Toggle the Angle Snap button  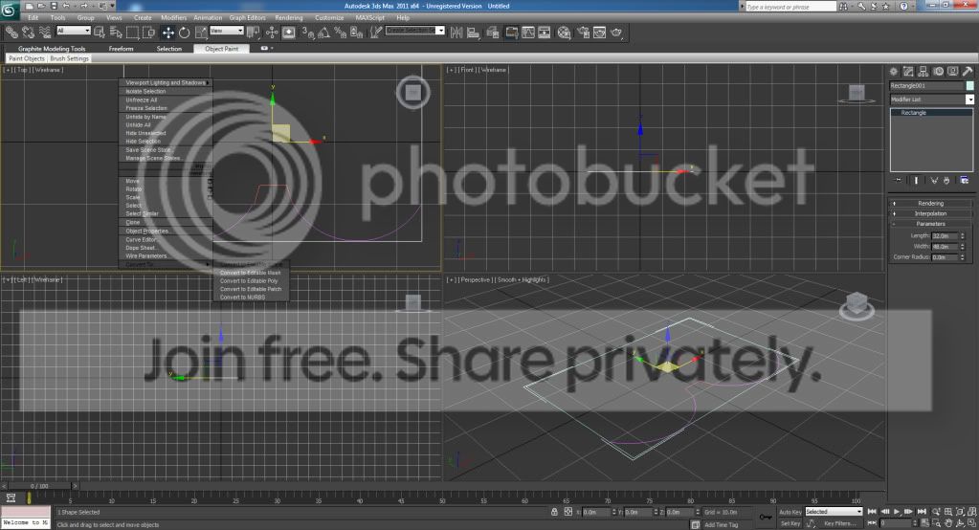[x=324, y=33]
